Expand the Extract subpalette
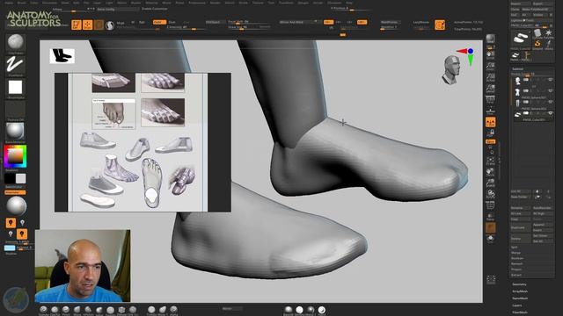Screen dimensions: 563x316 click(x=516, y=275)
